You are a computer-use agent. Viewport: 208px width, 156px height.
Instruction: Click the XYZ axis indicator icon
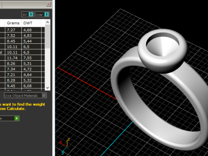(65, 146)
